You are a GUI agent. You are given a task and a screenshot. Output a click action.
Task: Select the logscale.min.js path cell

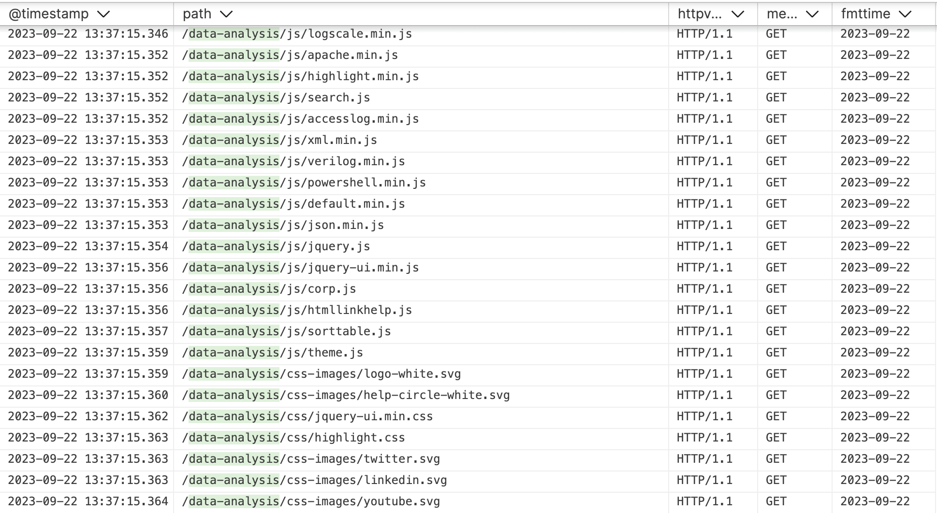click(297, 34)
